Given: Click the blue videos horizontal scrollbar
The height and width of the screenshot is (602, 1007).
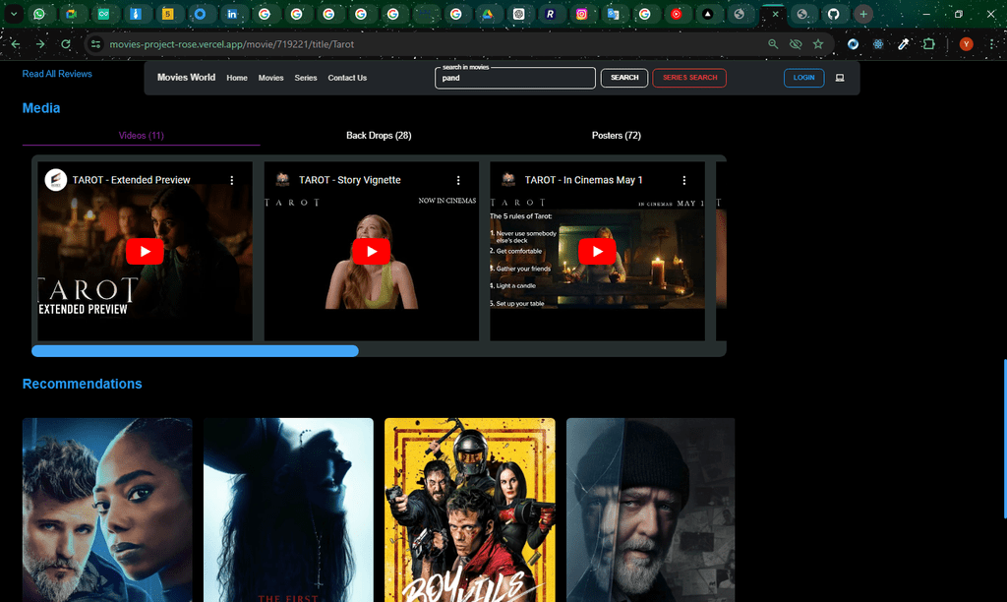Looking at the screenshot, I should (196, 351).
